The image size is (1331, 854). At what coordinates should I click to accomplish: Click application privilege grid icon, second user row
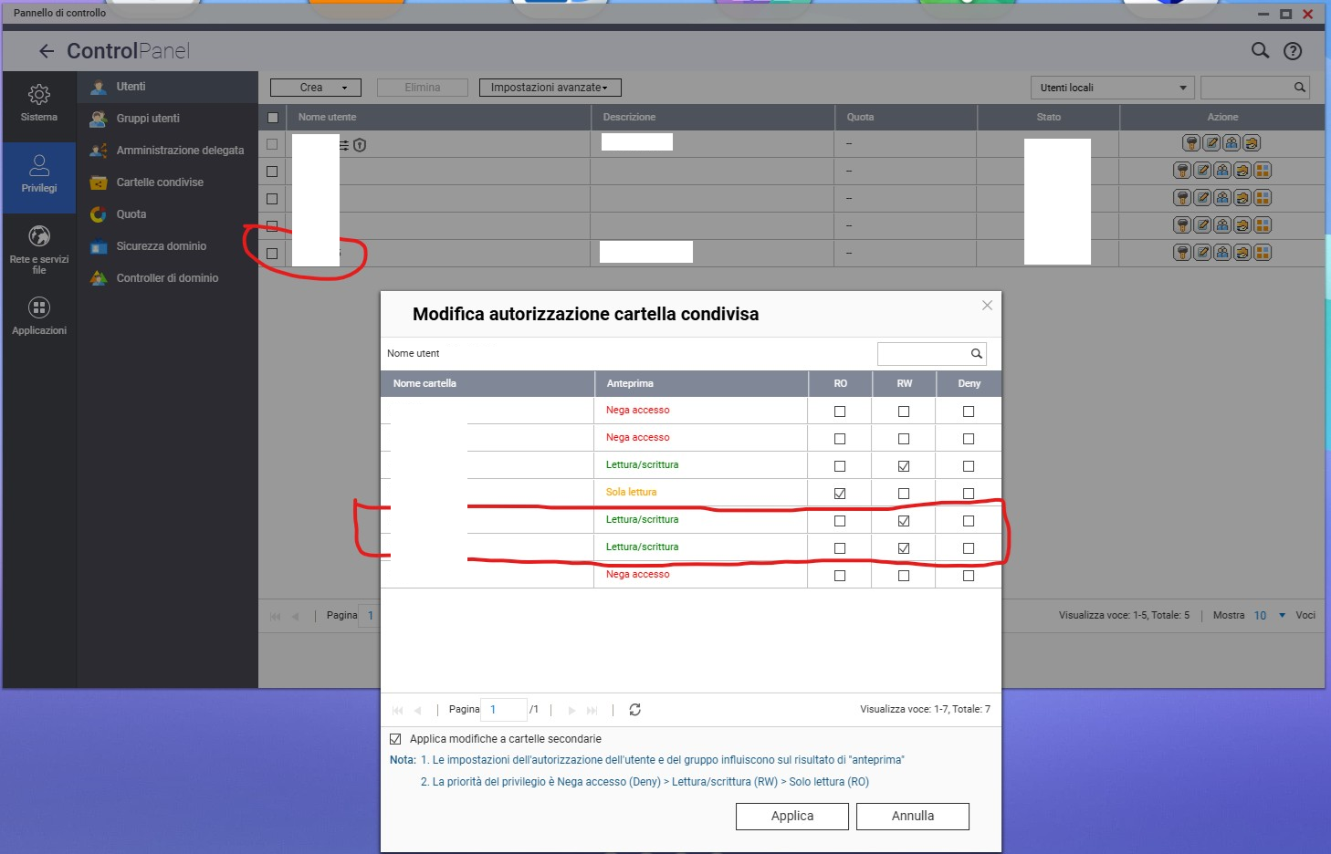(1263, 171)
